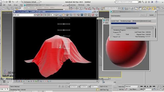Click undo arrow in quick access toolbar
This screenshot has width=164, height=92.
[13, 2]
